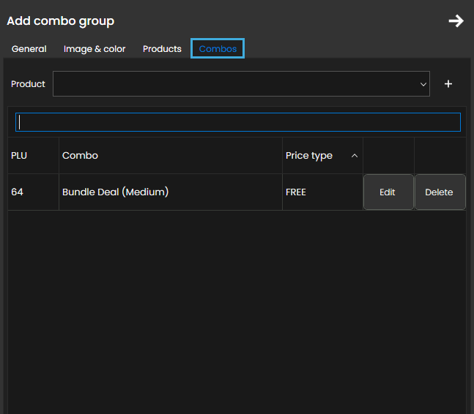Select the Bundle Deal (Medium) row name

(116, 192)
